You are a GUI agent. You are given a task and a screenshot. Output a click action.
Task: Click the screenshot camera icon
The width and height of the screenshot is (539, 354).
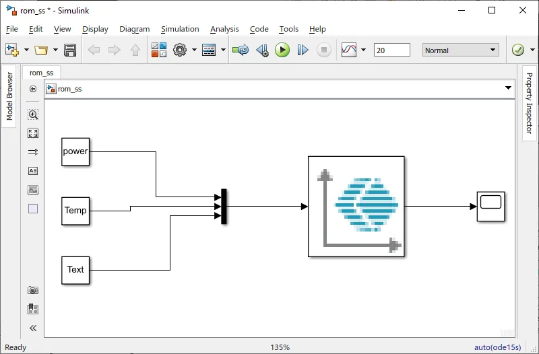click(33, 290)
